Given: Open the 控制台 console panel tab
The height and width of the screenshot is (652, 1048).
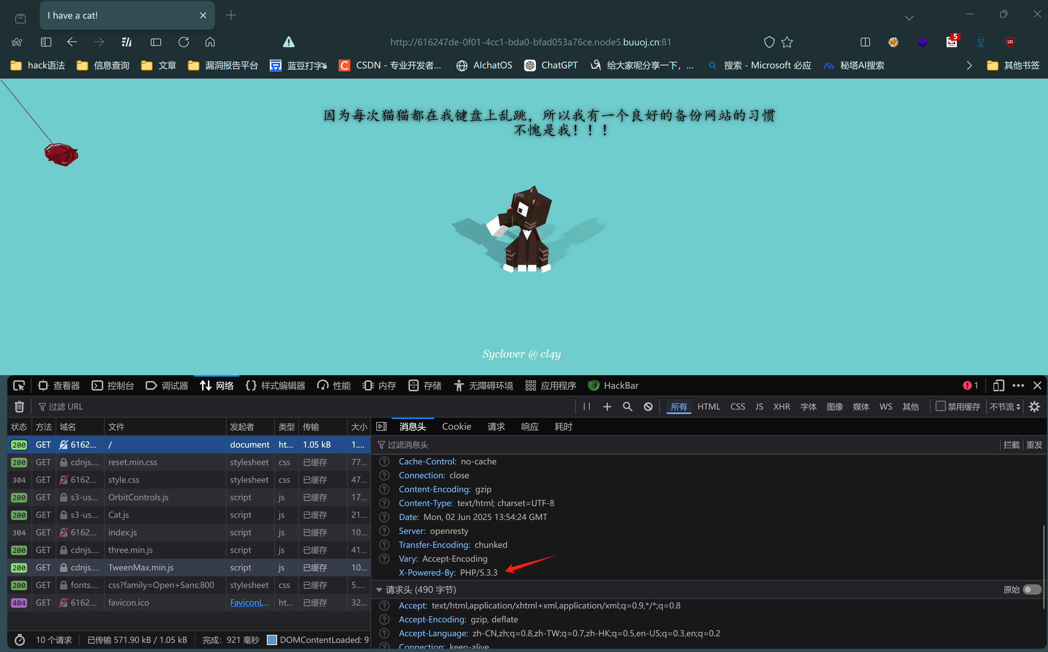Looking at the screenshot, I should click(x=113, y=385).
